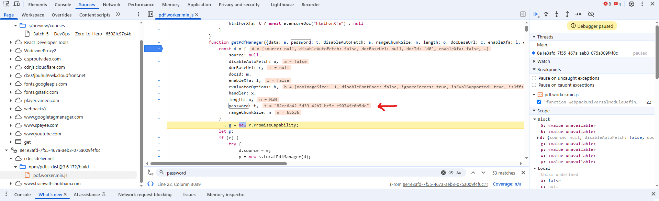Screen dimensions: 659x201
Task: Toggle the debugger sidebar icon
Action: [x=523, y=14]
